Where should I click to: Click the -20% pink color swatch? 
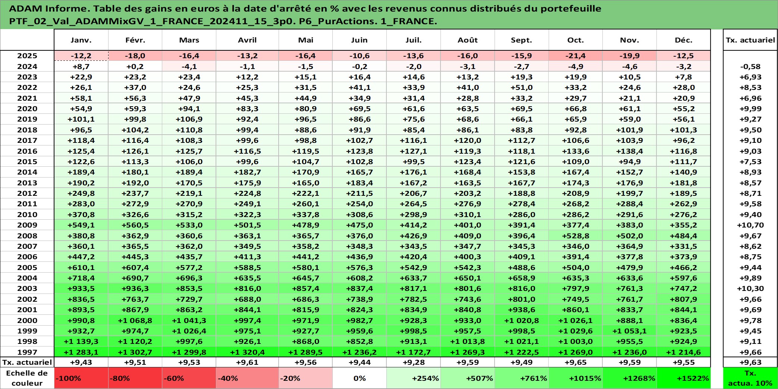[x=305, y=378]
